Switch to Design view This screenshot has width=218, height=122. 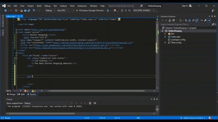pyautogui.click(x=11, y=94)
